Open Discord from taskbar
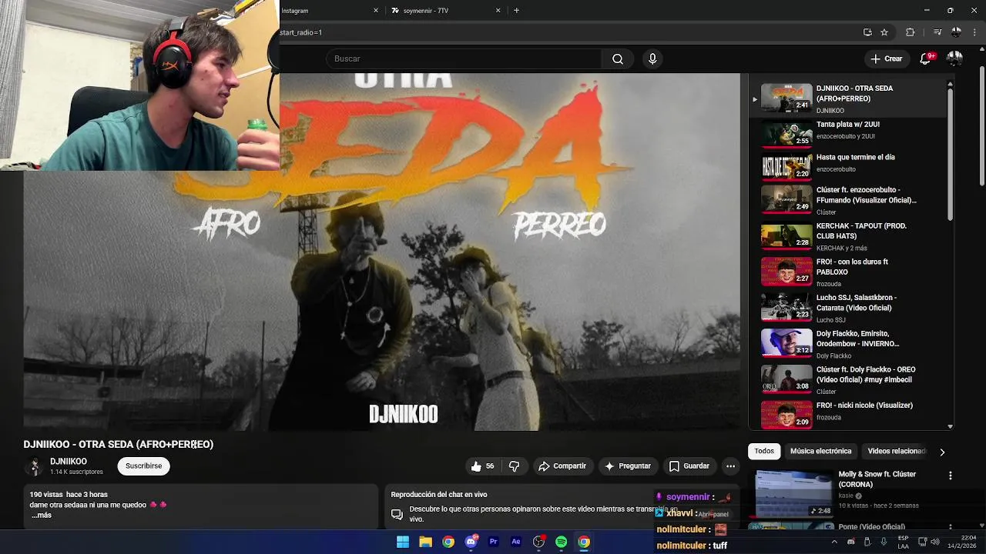The height and width of the screenshot is (554, 986). click(x=471, y=542)
